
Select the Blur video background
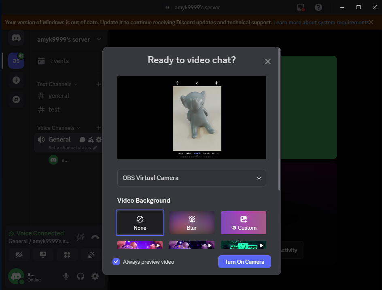[x=192, y=222]
